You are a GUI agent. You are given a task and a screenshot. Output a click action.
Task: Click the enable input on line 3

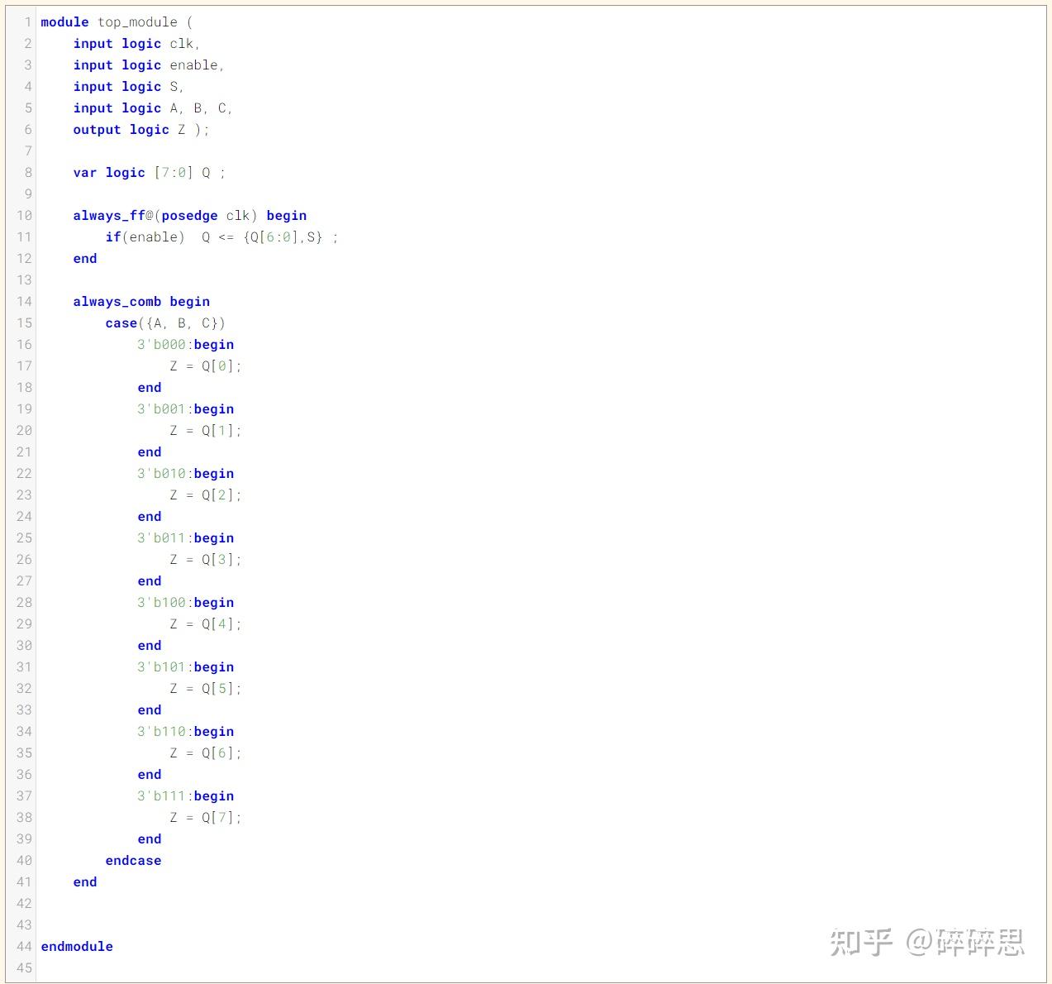196,64
